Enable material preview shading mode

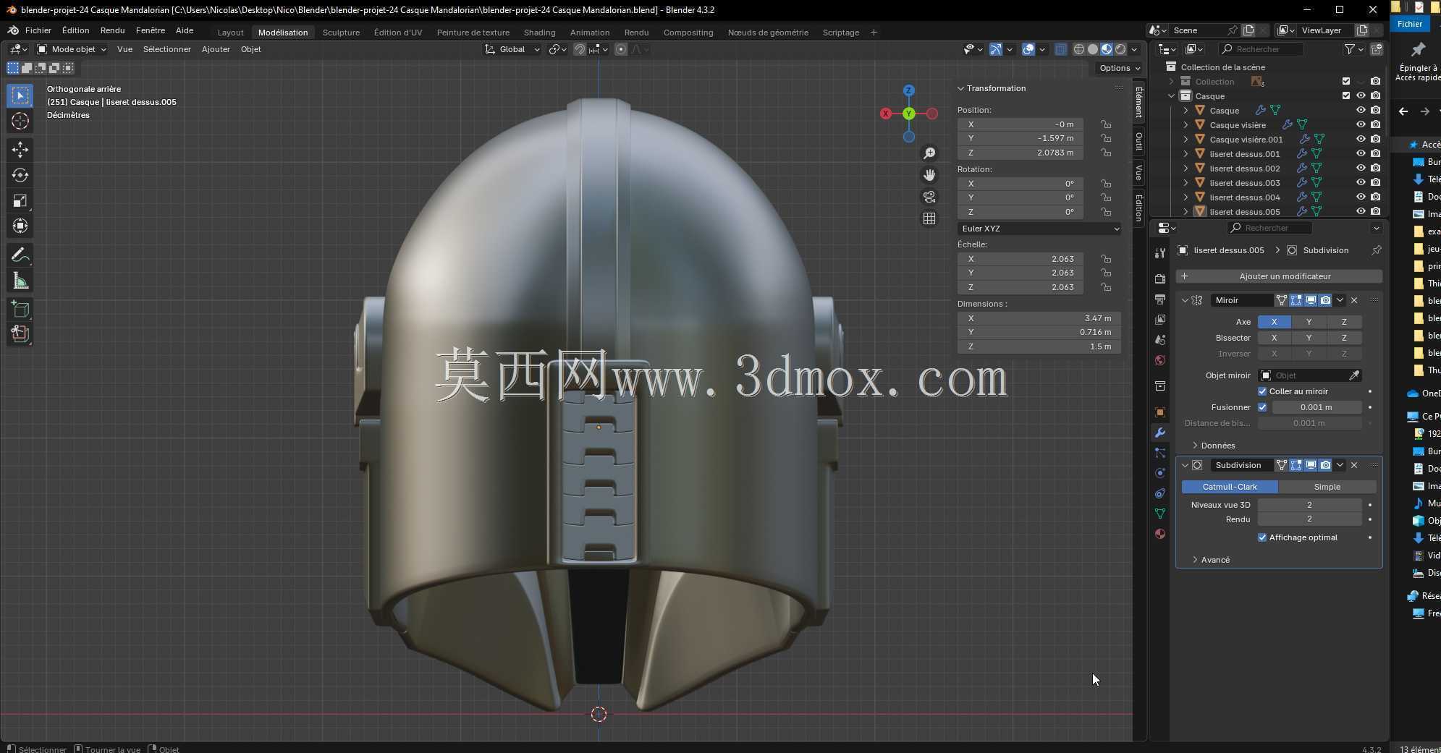tap(1107, 49)
